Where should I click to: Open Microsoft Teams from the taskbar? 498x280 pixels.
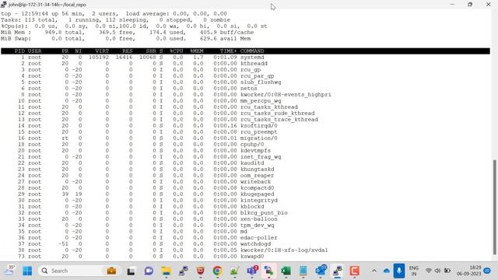coord(252,271)
